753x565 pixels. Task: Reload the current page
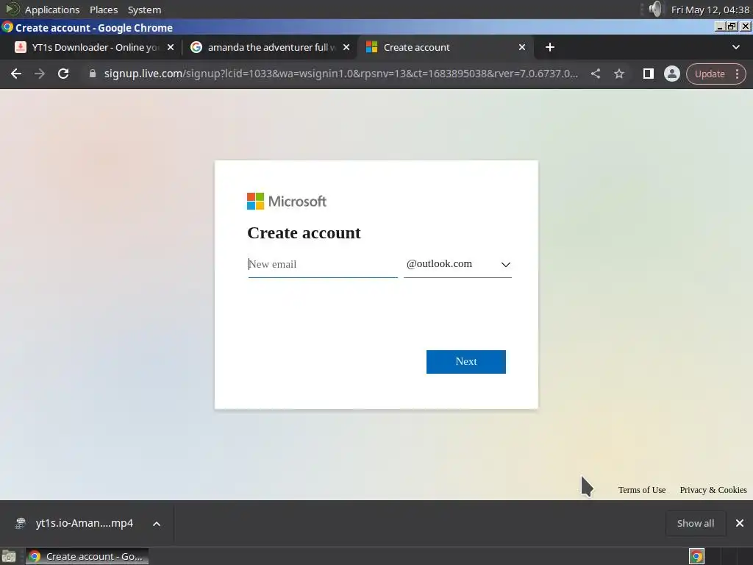coord(63,74)
